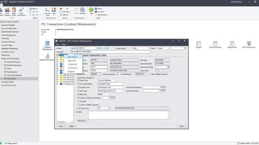Open macro Options in the ribbon

click(64, 15)
